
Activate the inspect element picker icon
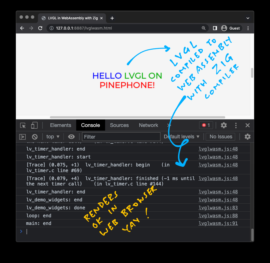pyautogui.click(x=23, y=125)
